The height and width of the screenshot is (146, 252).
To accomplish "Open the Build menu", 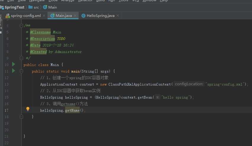I will pos(100,1).
